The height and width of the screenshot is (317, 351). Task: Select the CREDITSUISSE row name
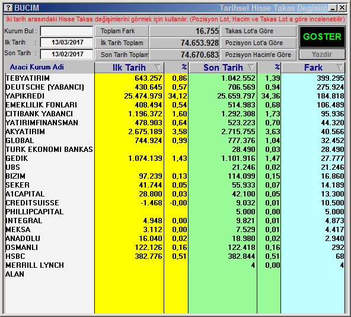click(x=32, y=203)
